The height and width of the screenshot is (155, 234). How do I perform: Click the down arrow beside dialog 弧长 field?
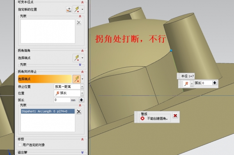click(82, 100)
